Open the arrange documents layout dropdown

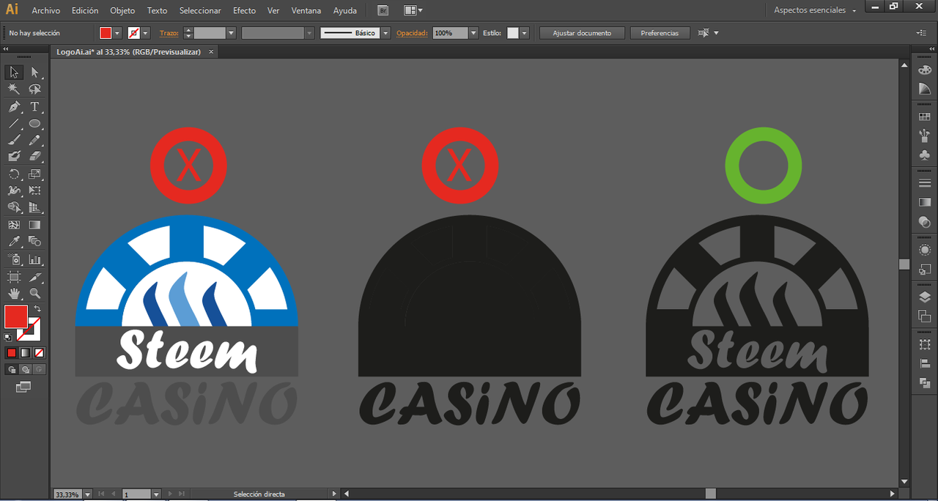(x=413, y=10)
